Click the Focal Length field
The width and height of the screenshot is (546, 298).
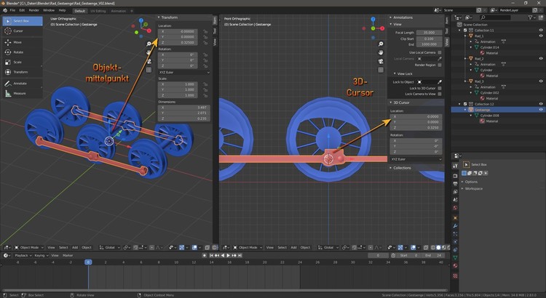tap(428, 33)
